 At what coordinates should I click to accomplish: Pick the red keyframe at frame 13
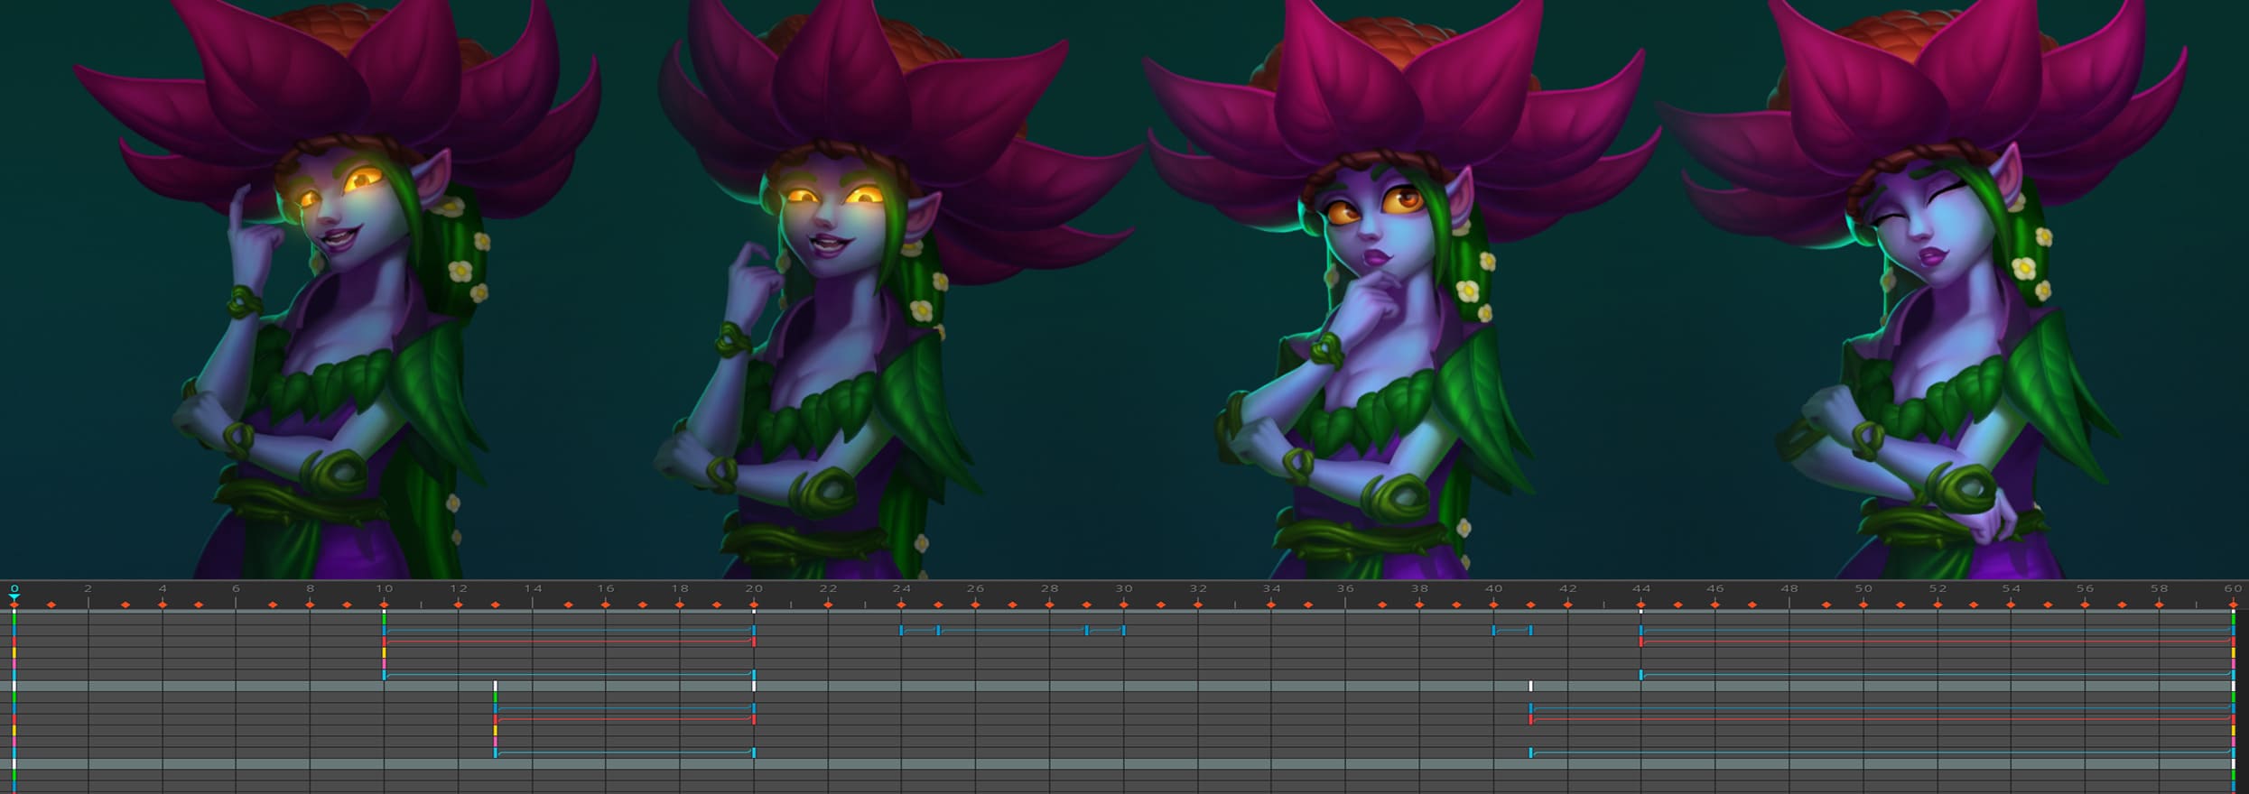[496, 719]
